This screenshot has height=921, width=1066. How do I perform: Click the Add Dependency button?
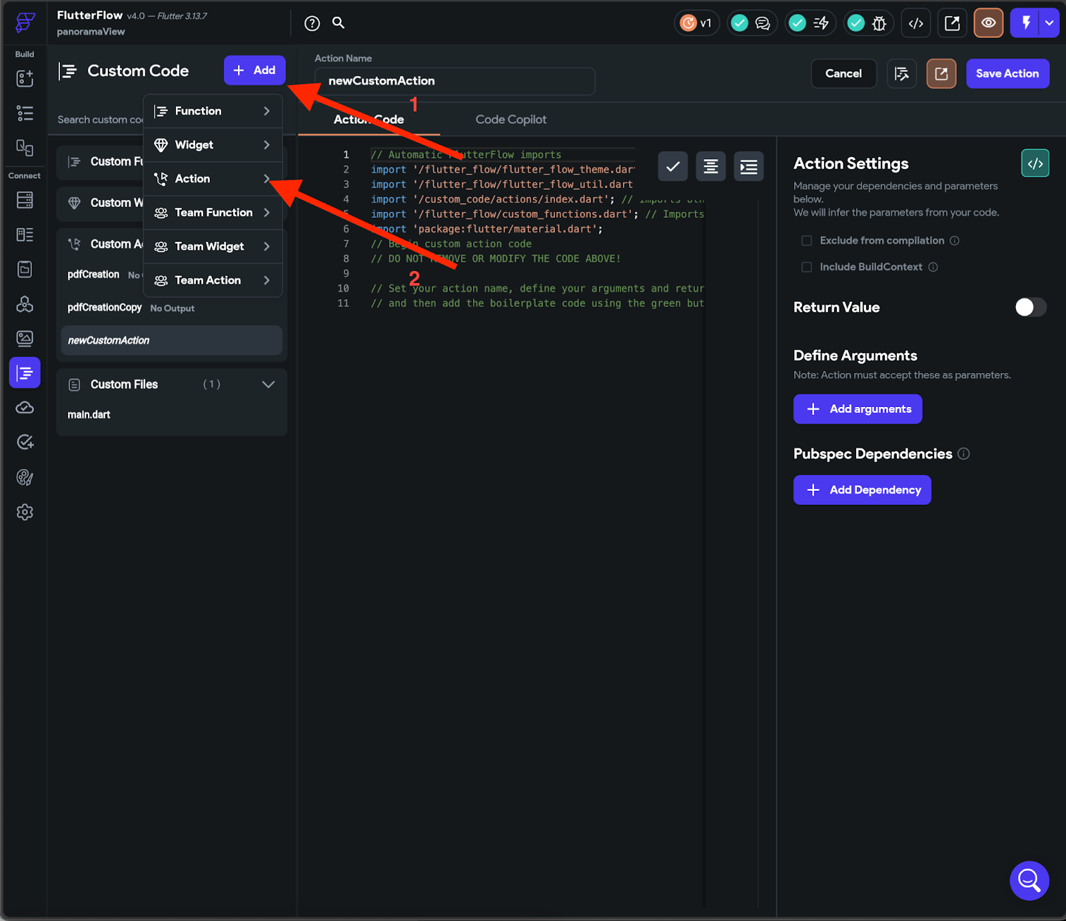tap(862, 490)
